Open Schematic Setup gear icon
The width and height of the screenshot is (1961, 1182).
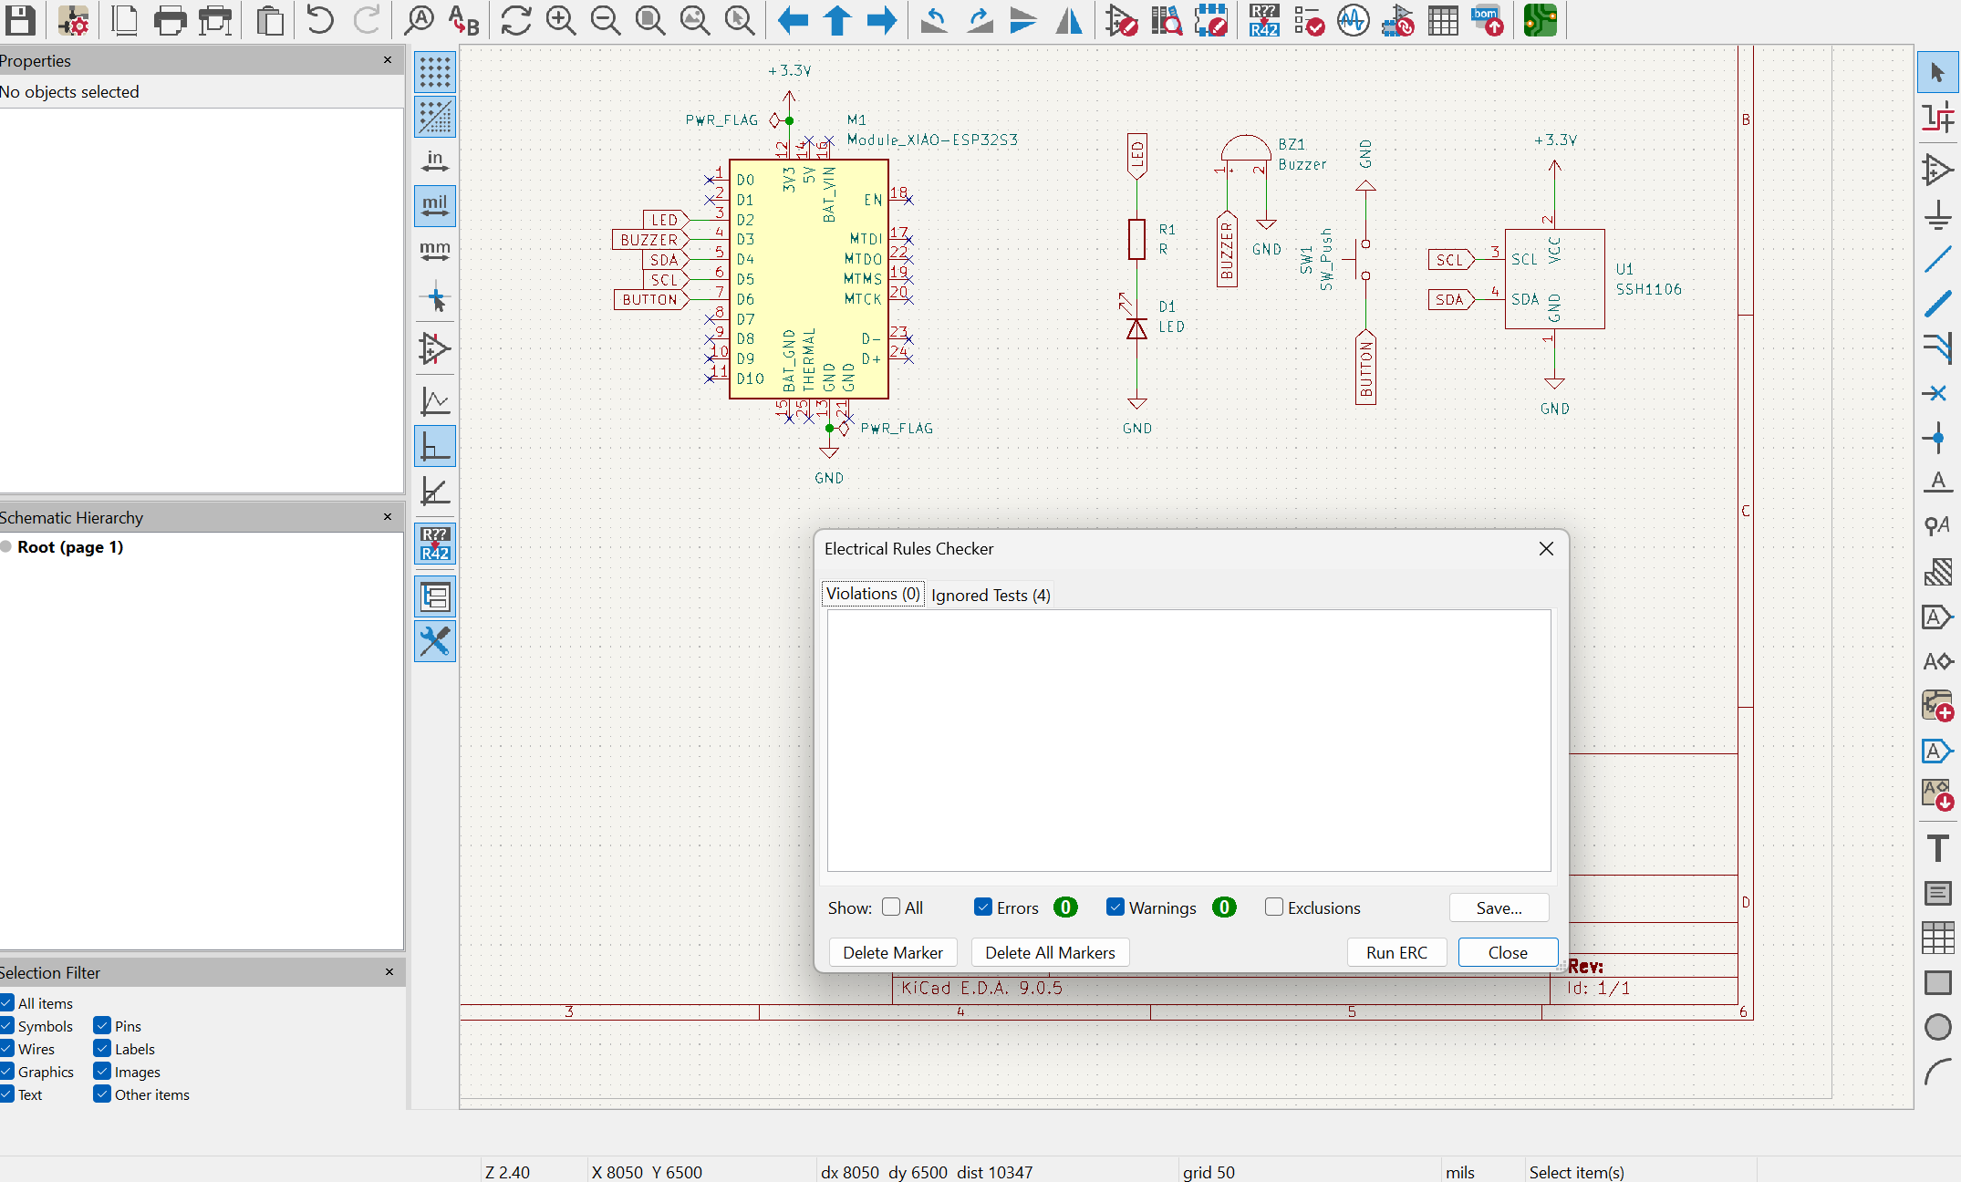(x=73, y=19)
